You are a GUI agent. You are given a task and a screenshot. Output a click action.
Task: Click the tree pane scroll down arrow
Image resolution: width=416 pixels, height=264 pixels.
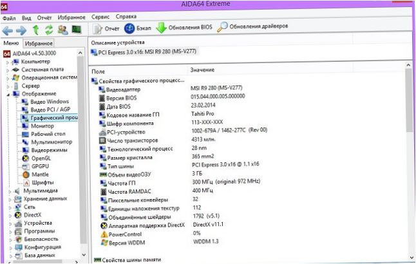pos(84,255)
